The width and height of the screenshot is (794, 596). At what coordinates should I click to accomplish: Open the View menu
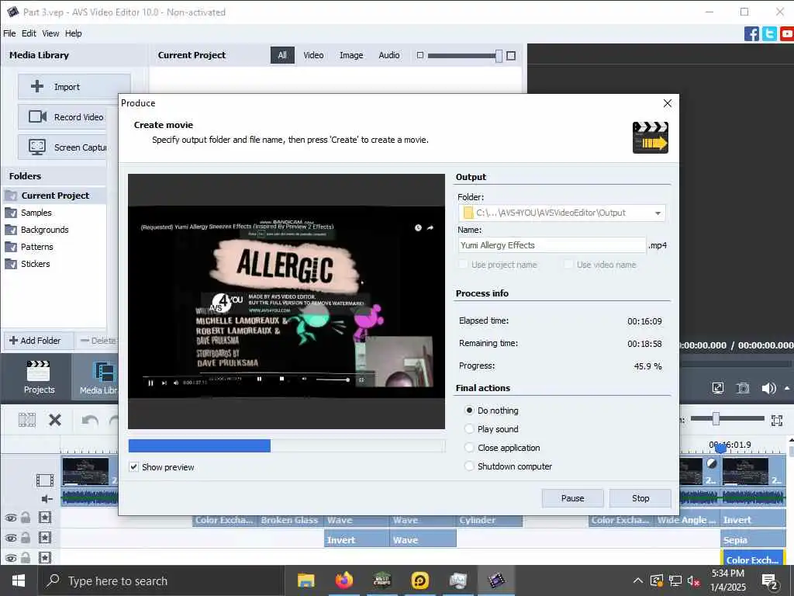[50, 33]
